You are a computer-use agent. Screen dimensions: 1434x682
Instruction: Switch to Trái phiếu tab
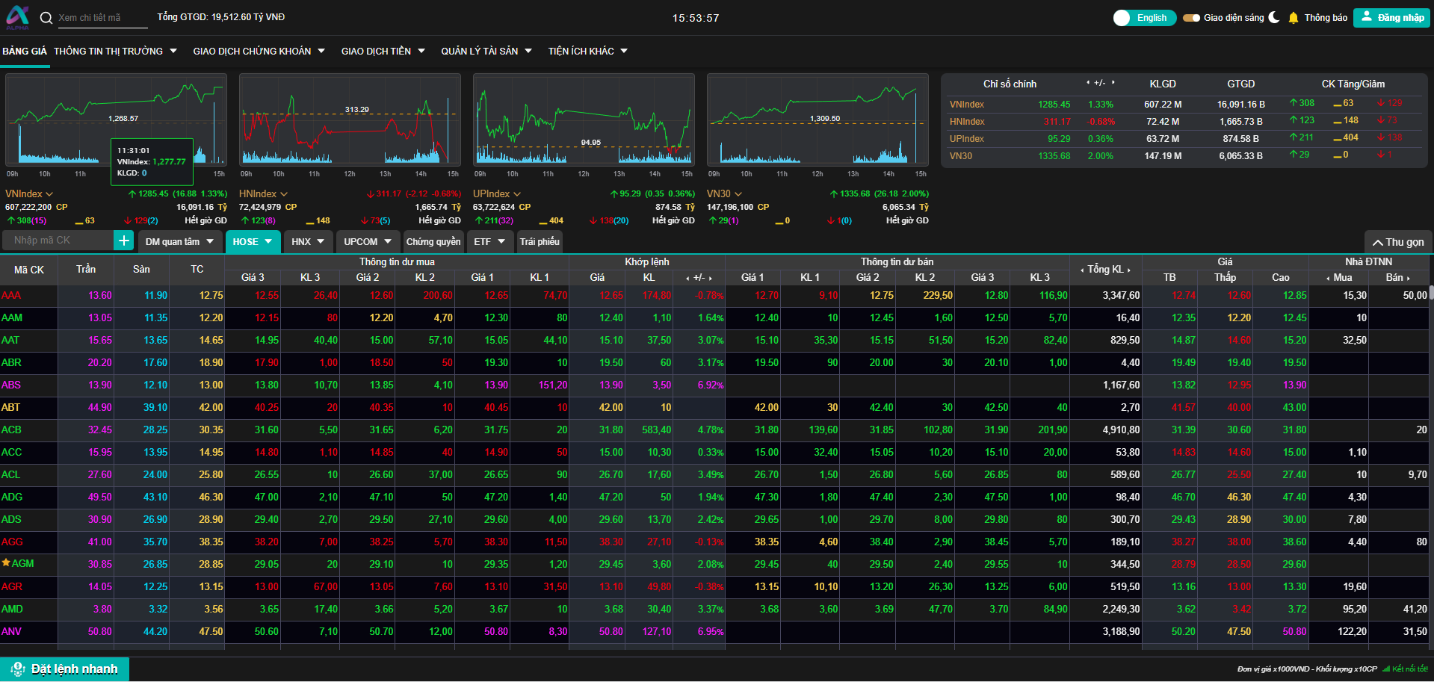coord(540,242)
